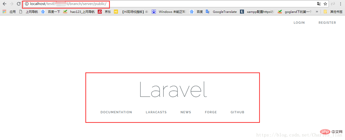345x140 pixels.
Task: Open the 百度 bookmark
Action: (x=196, y=12)
